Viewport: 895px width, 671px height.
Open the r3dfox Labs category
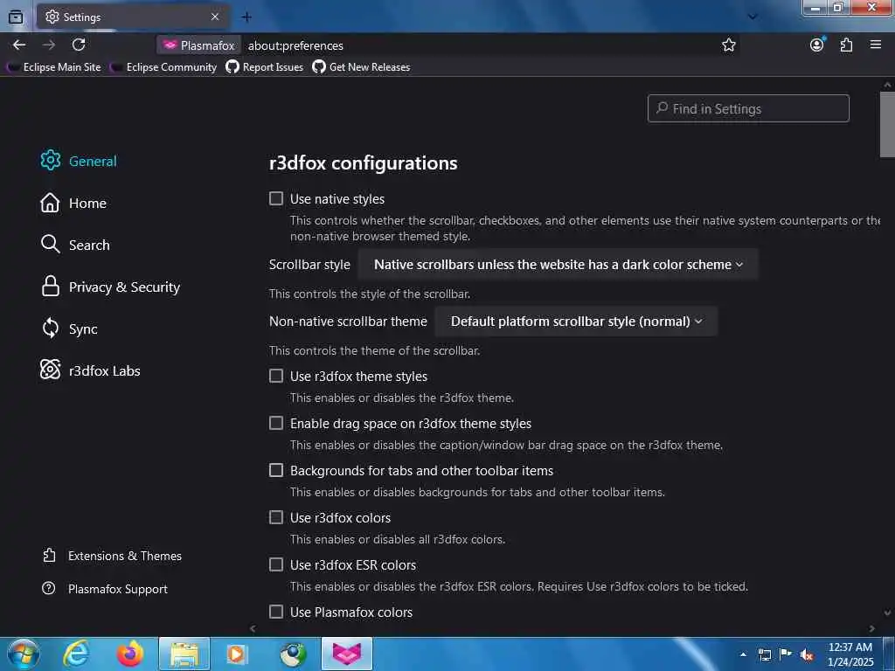point(90,370)
